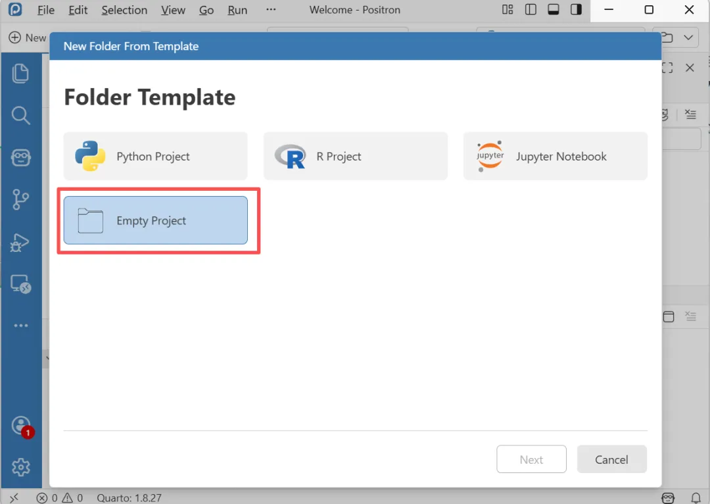Image resolution: width=710 pixels, height=504 pixels.
Task: Click the New button in toolbar
Action: point(28,38)
